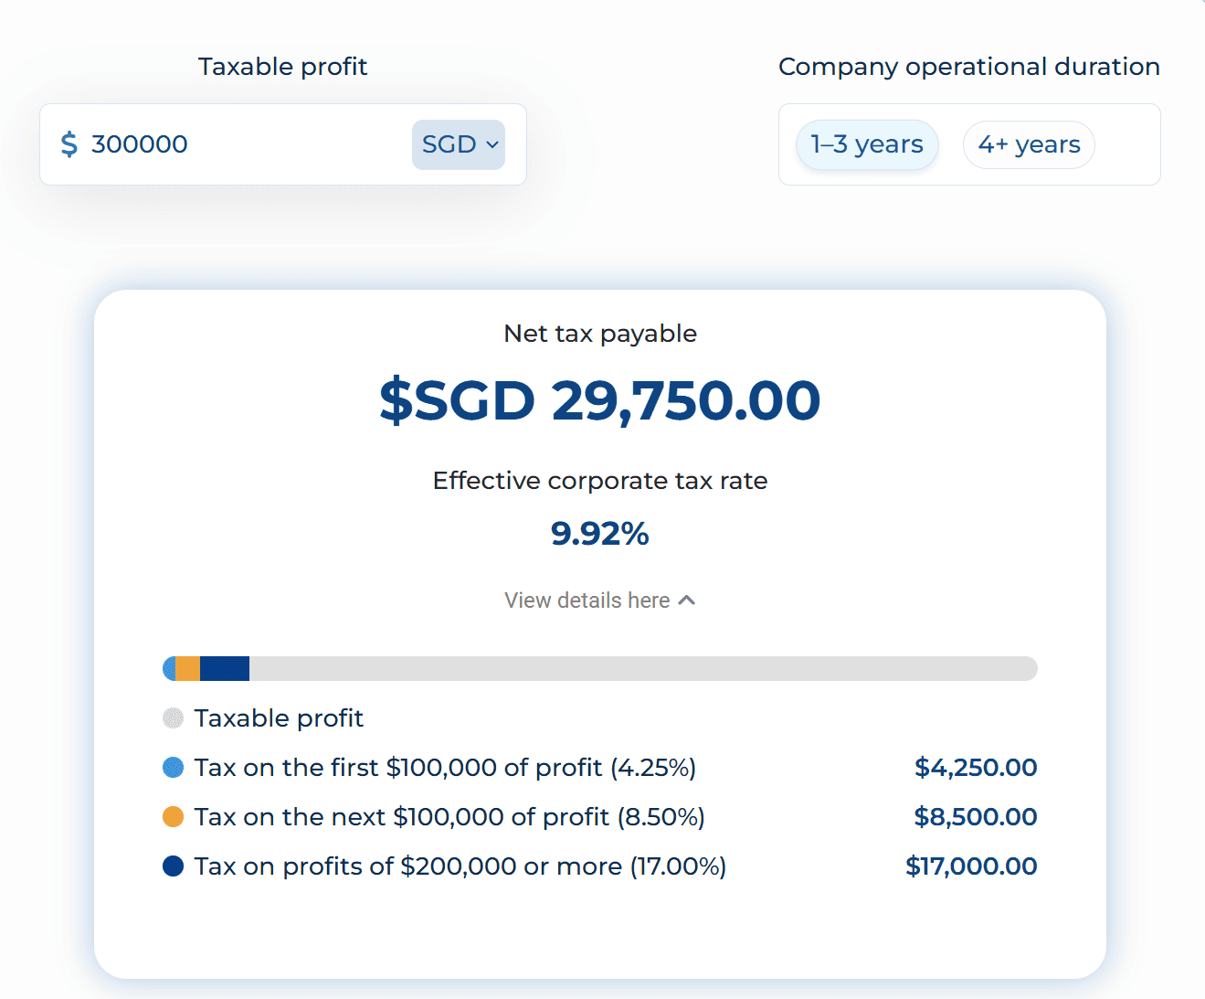The height and width of the screenshot is (999, 1205).
Task: Click the blue dot beside first tax bracket
Action: [x=173, y=768]
